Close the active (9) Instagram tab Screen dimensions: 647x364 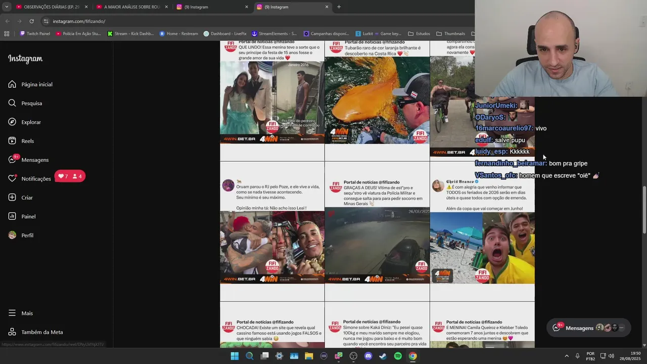327,7
